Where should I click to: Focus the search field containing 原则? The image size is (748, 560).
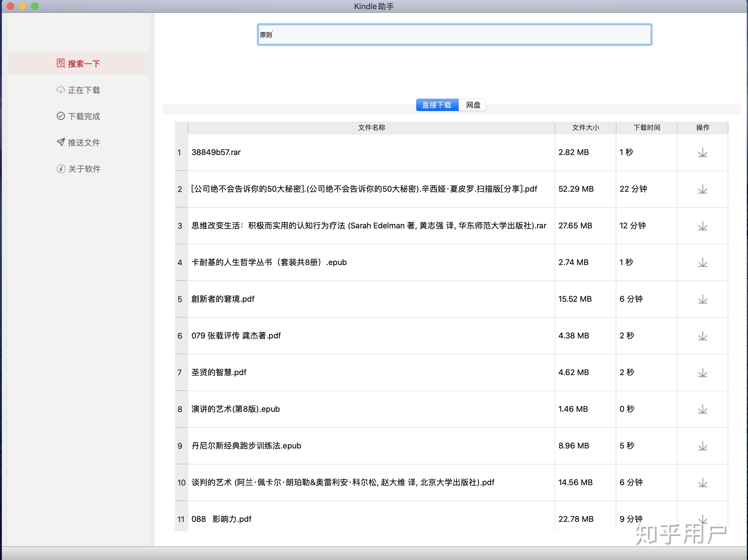pos(454,35)
